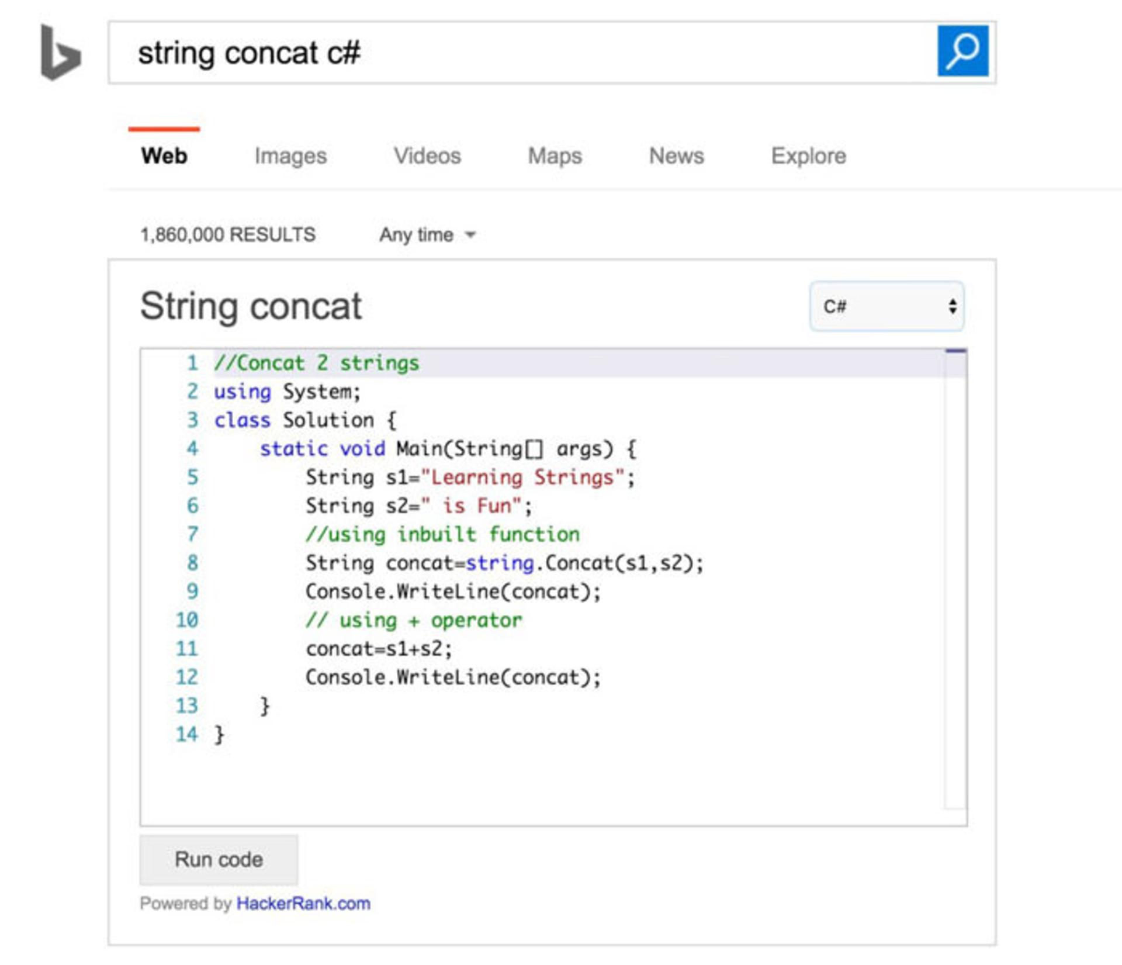Click the Any time dropdown arrow
Screen dimensions: 1122x965
470,235
